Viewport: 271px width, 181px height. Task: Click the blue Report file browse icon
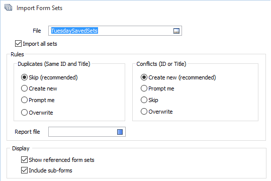120,132
